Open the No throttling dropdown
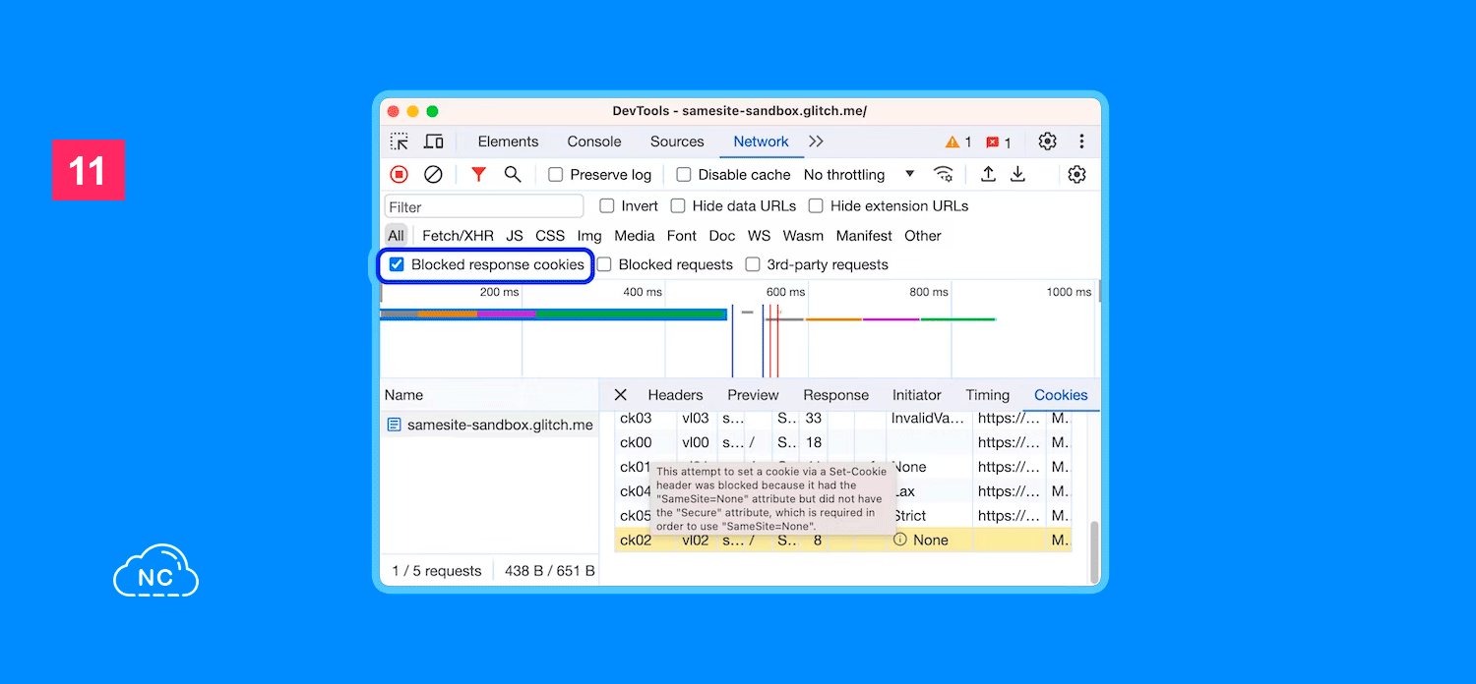Screen dimensions: 1476x684 pos(859,175)
